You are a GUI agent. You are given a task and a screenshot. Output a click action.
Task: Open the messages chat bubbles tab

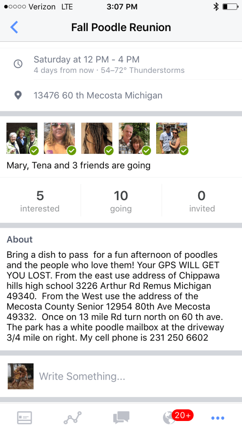tap(121, 418)
